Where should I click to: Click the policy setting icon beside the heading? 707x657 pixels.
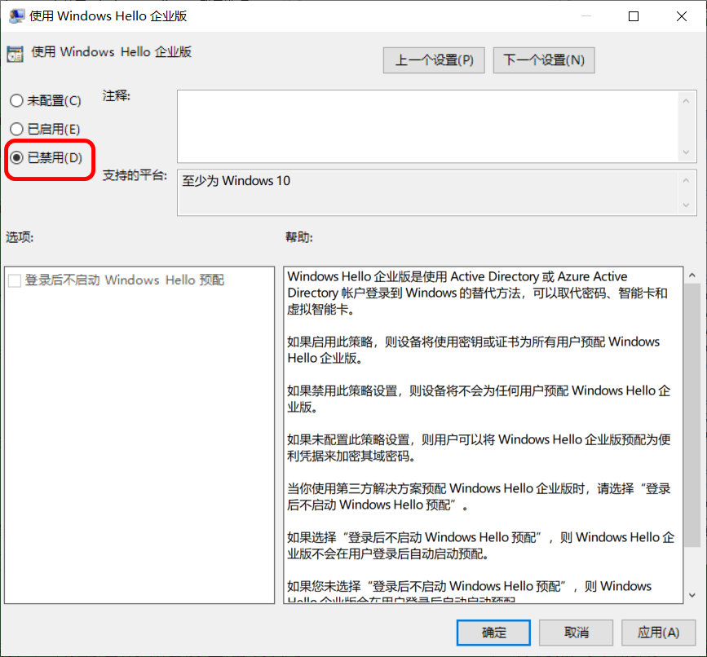coord(14,51)
